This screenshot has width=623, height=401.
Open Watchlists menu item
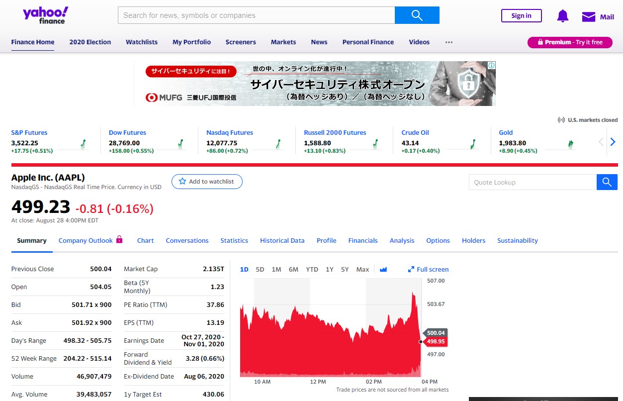(x=142, y=42)
